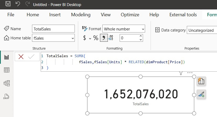217x117 pixels.
Task: Click the Home table house icon
Action: pos(7,38)
